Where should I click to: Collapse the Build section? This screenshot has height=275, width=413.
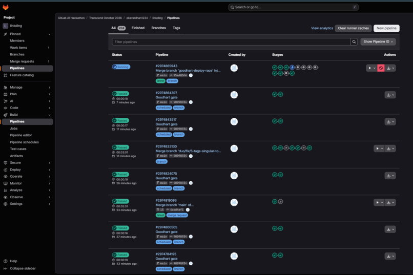click(49, 115)
